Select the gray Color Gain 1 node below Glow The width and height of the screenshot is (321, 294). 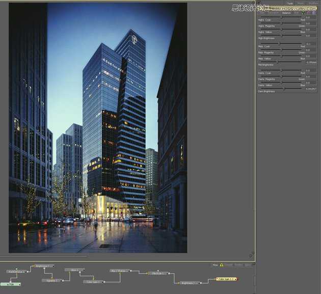(x=94, y=282)
